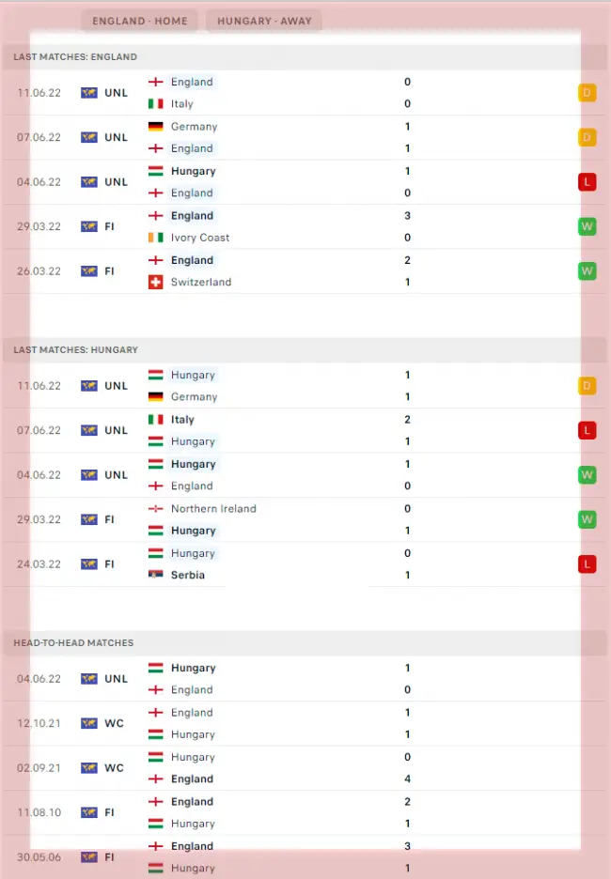Click the L badge for Italy vs Hungary
Image resolution: width=611 pixels, height=879 pixels.
click(587, 430)
